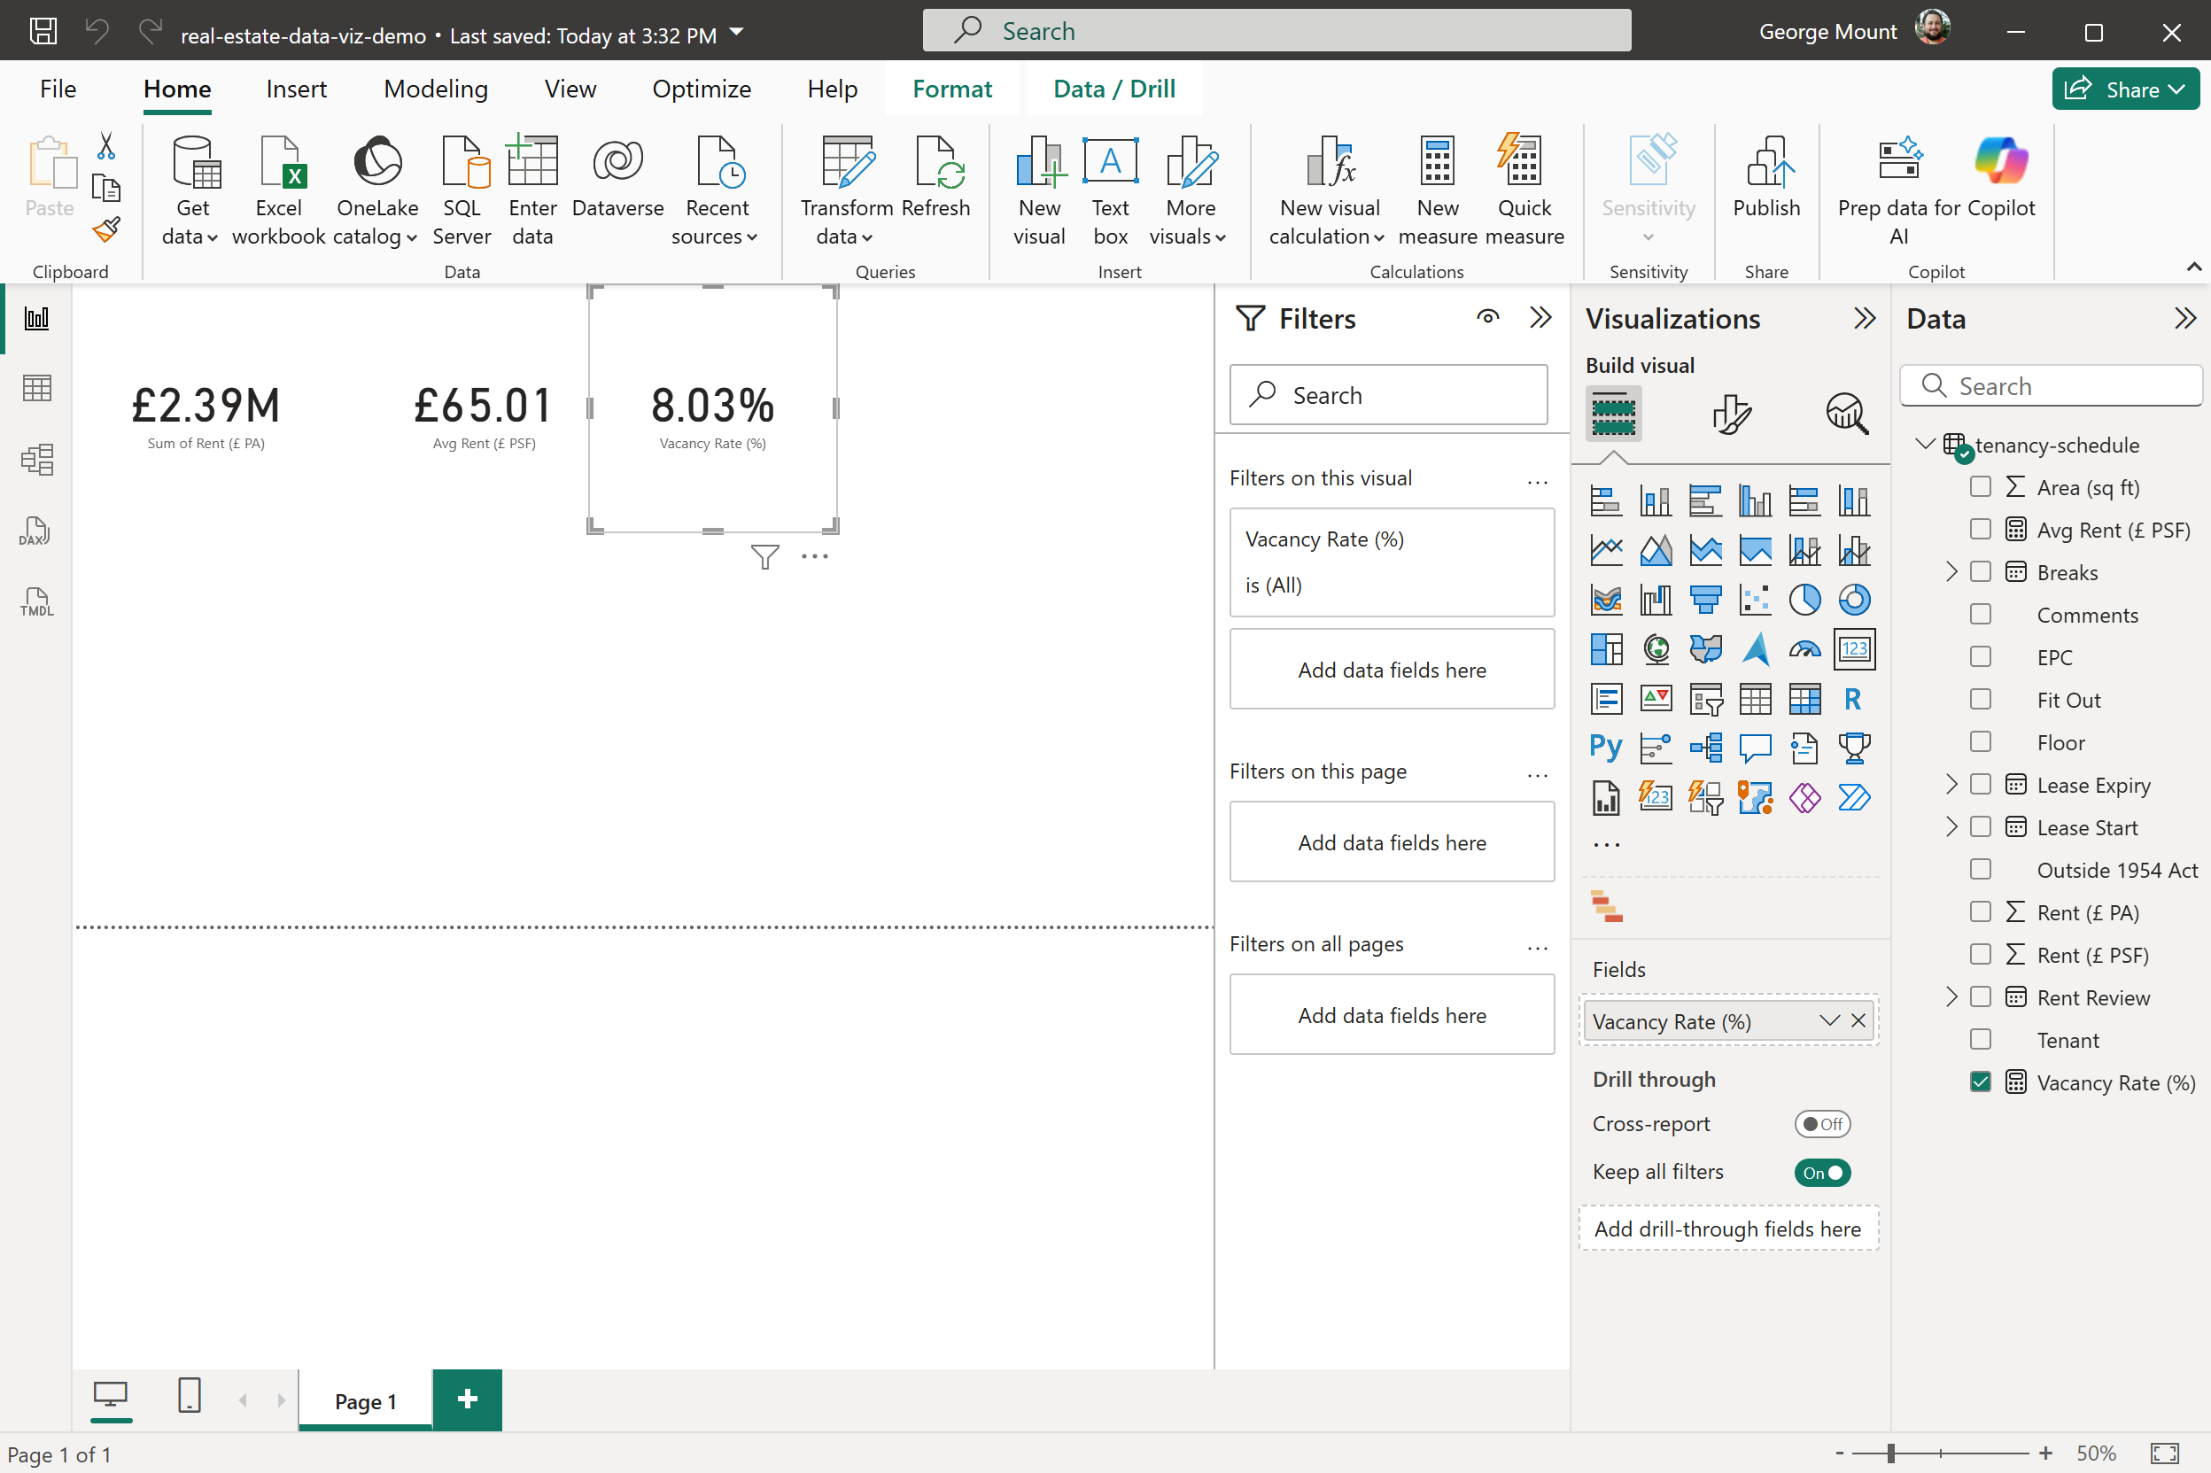Click Transform data in Queries group
This screenshot has width=2211, height=1473.
point(845,188)
